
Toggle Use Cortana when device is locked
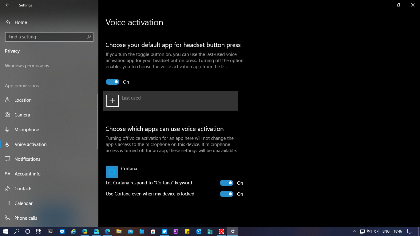[227, 194]
